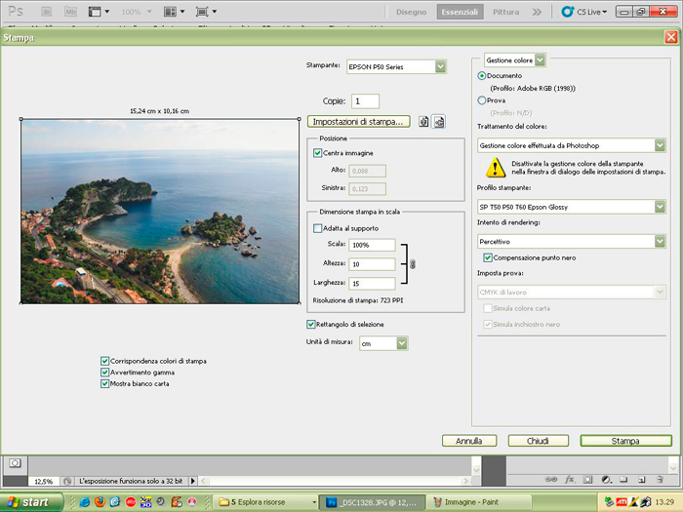The height and width of the screenshot is (512, 683).
Task: Open Impostazioni di stampa settings
Action: [358, 122]
